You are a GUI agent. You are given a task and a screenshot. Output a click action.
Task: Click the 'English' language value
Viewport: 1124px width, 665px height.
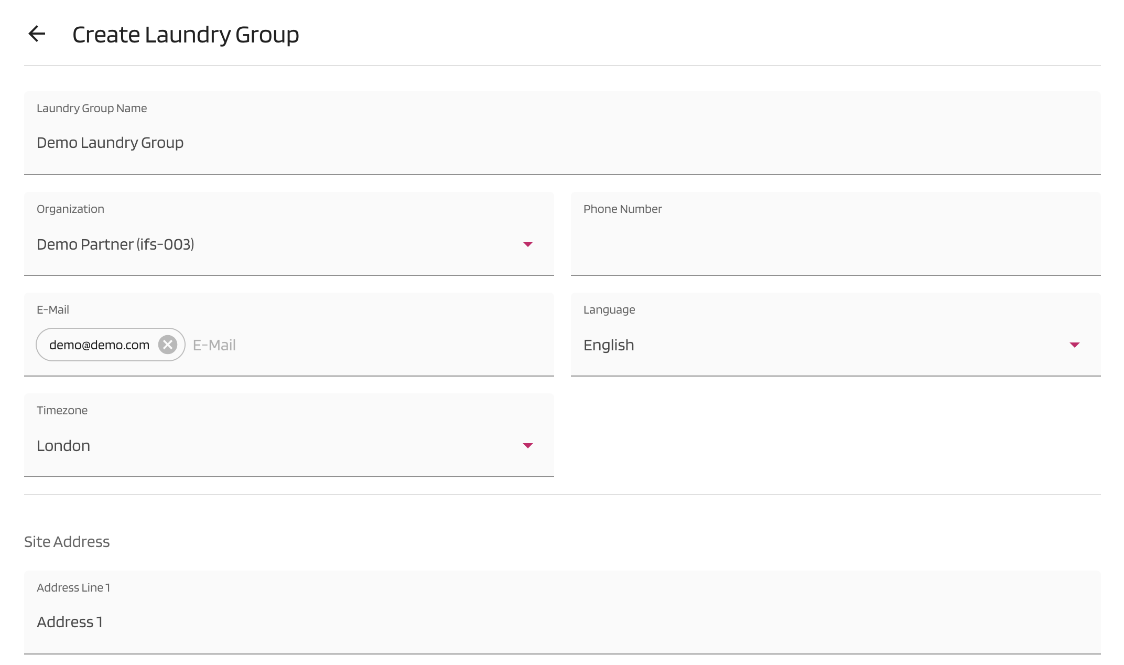pos(609,345)
